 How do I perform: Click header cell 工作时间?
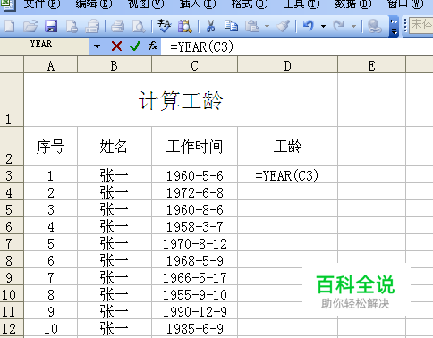tap(194, 147)
